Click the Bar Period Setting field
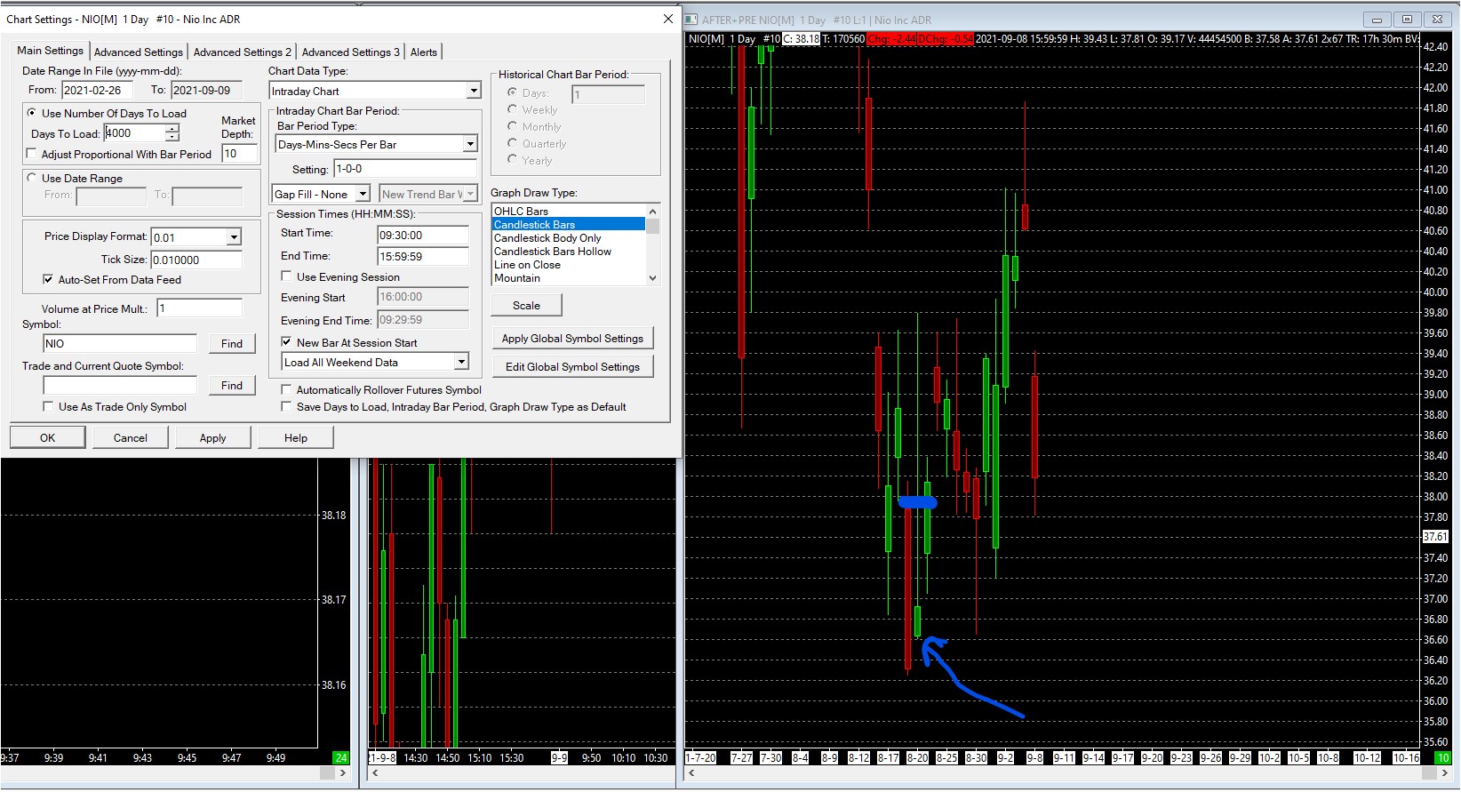Image resolution: width=1461 pixels, height=792 pixels. 405,169
